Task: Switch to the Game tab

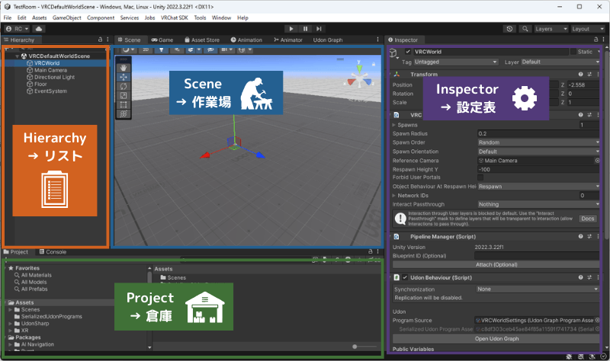Action: pos(162,40)
